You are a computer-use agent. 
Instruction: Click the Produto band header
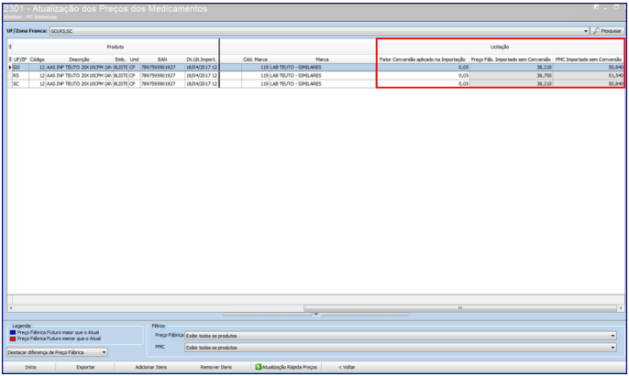point(116,47)
